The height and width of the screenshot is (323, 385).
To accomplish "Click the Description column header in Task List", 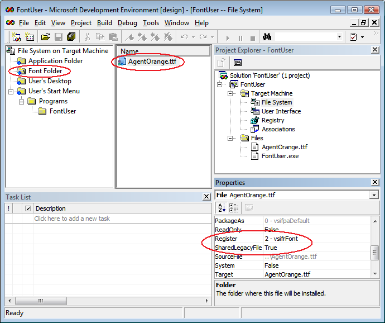I will pyautogui.click(x=122, y=208).
